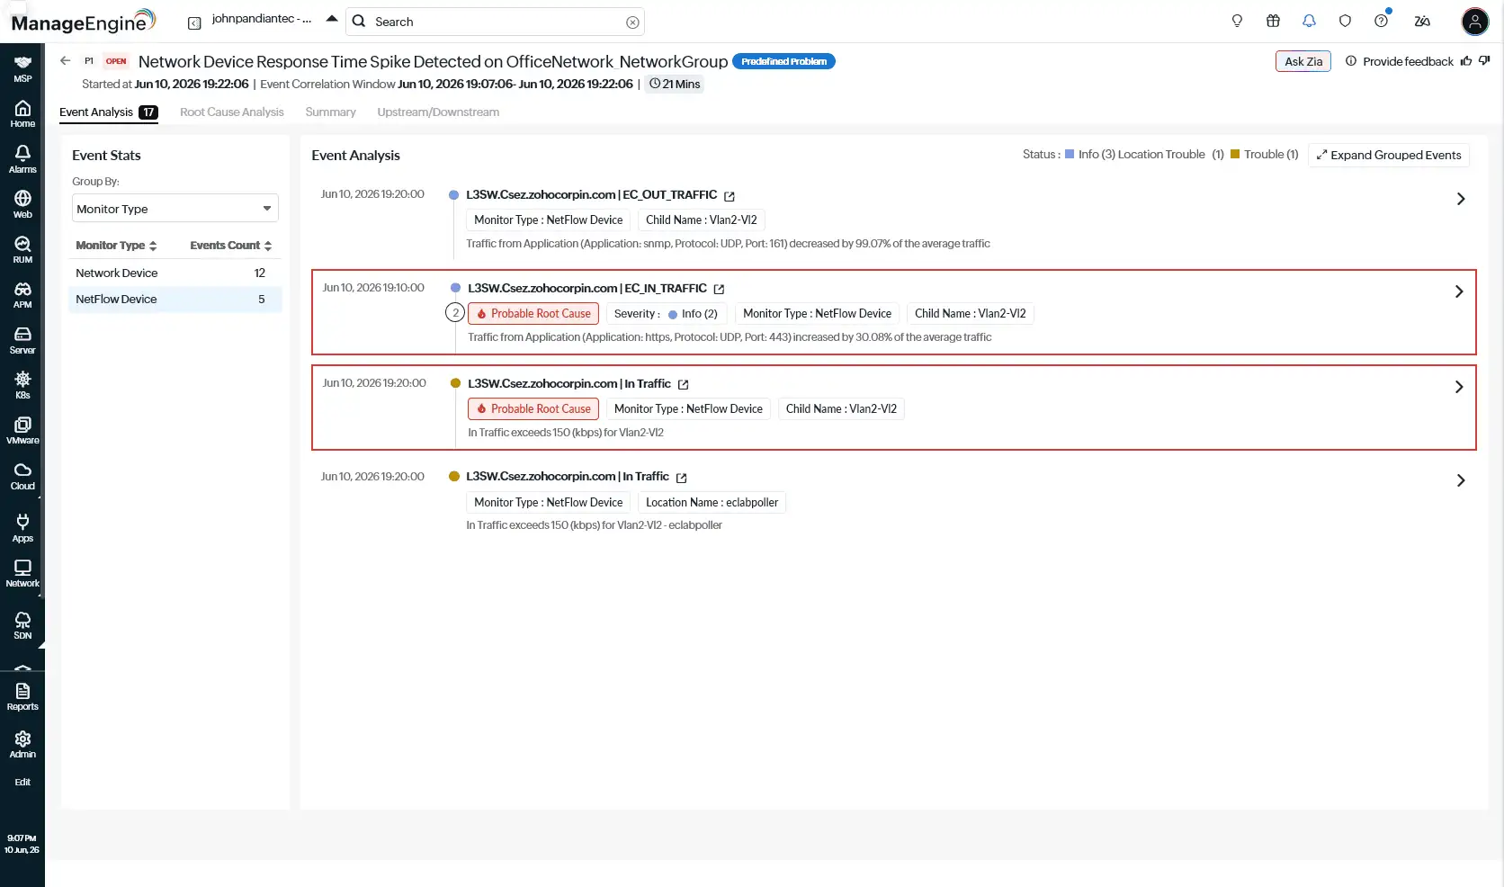Screen dimensions: 1504x887
Task: Expand In Traffic Vlan2-Vl2 child event chevron
Action: (1459, 387)
